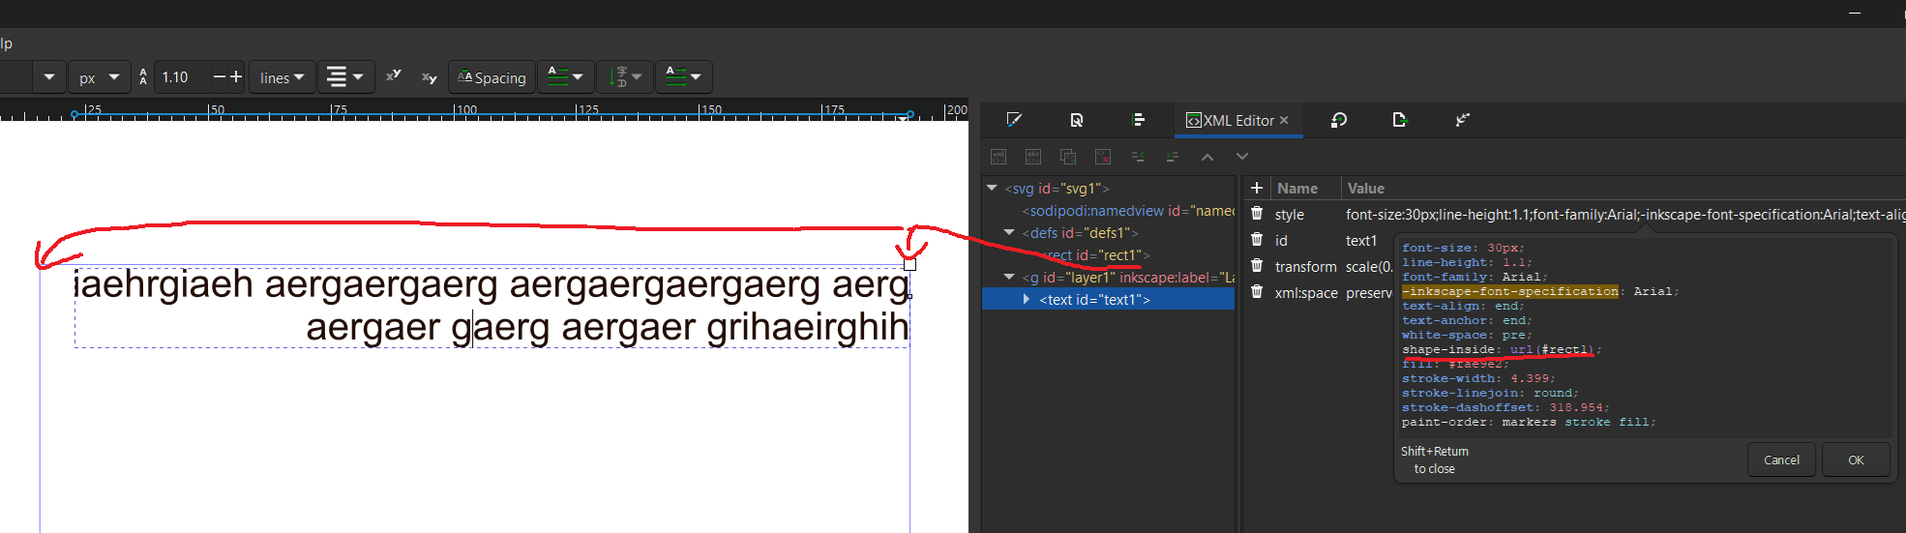Close the XML Editor tab
The height and width of the screenshot is (533, 1906).
click(1284, 120)
